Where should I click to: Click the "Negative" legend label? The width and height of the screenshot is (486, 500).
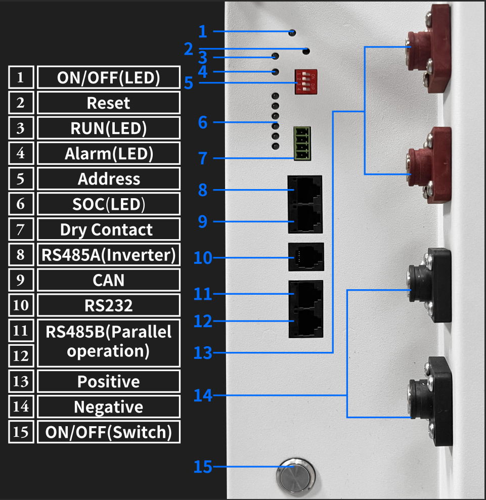(109, 406)
